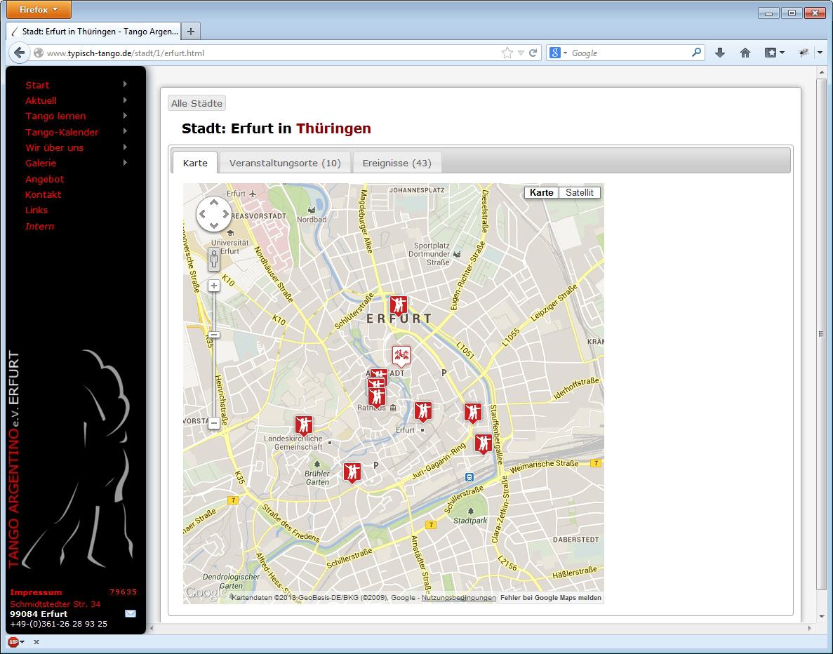Image resolution: width=833 pixels, height=654 pixels.
Task: Switch map to Karte view
Action: (541, 192)
